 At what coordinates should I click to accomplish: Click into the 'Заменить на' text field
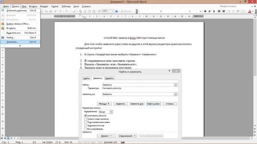(138, 94)
